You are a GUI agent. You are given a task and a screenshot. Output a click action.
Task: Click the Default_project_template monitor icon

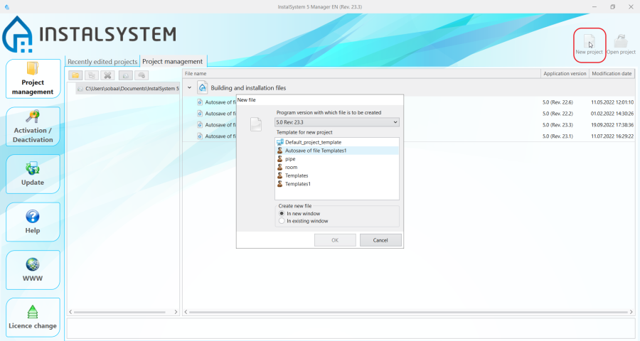click(x=280, y=142)
